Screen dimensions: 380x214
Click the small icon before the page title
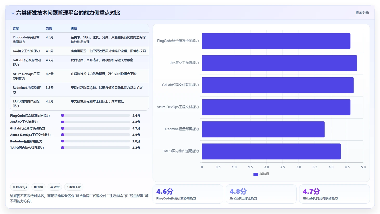coord(12,13)
